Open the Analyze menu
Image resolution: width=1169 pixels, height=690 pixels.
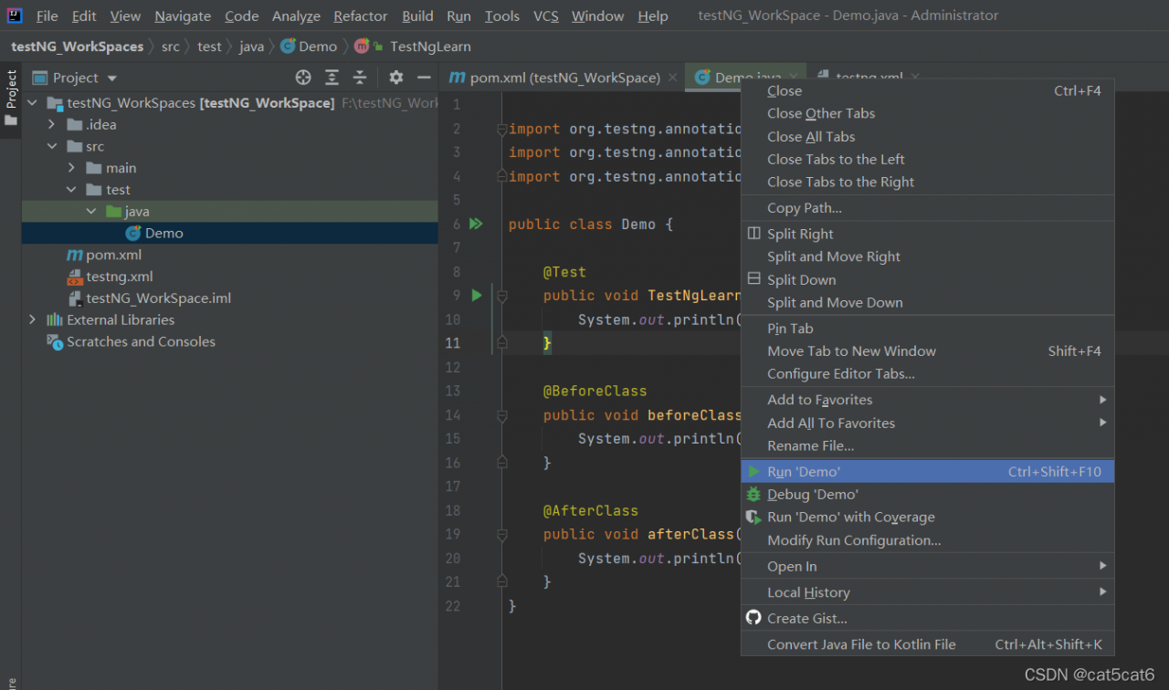(296, 16)
